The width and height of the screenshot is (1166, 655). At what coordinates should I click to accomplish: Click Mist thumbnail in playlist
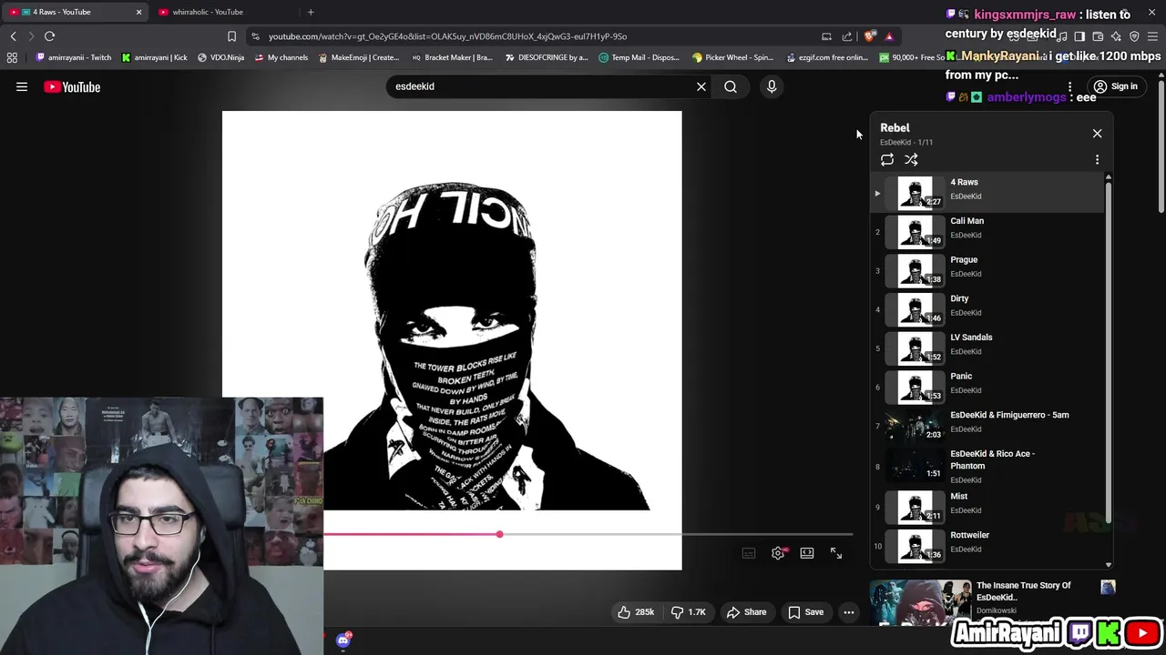pos(915,507)
